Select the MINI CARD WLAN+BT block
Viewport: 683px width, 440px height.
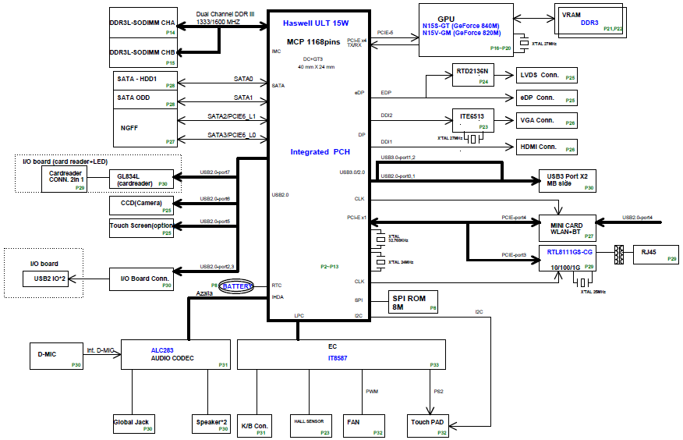tap(568, 229)
